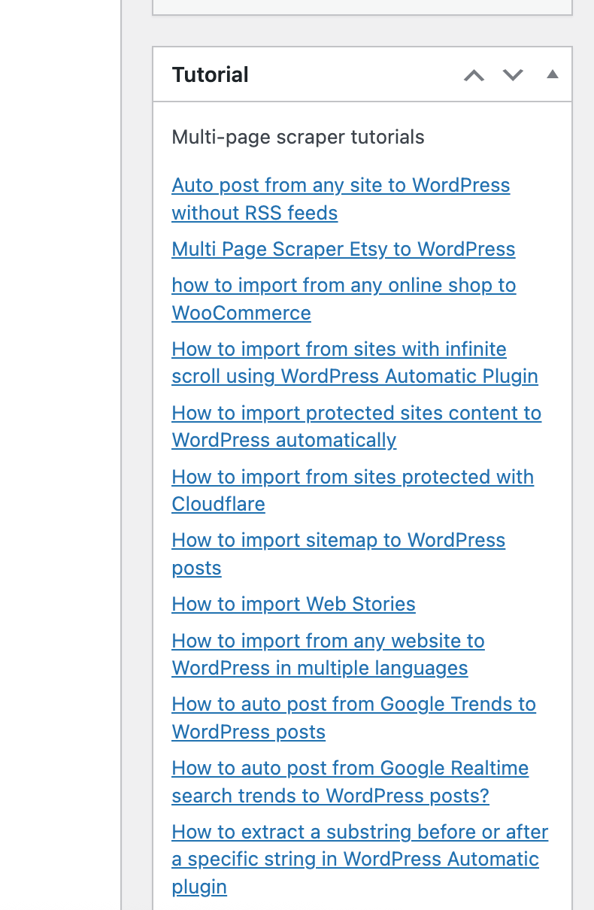Open the online shop to WooCommerce tutorial

coord(343,286)
